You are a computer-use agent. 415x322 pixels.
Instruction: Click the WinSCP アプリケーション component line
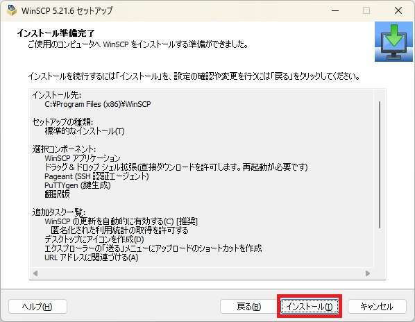tap(83, 158)
